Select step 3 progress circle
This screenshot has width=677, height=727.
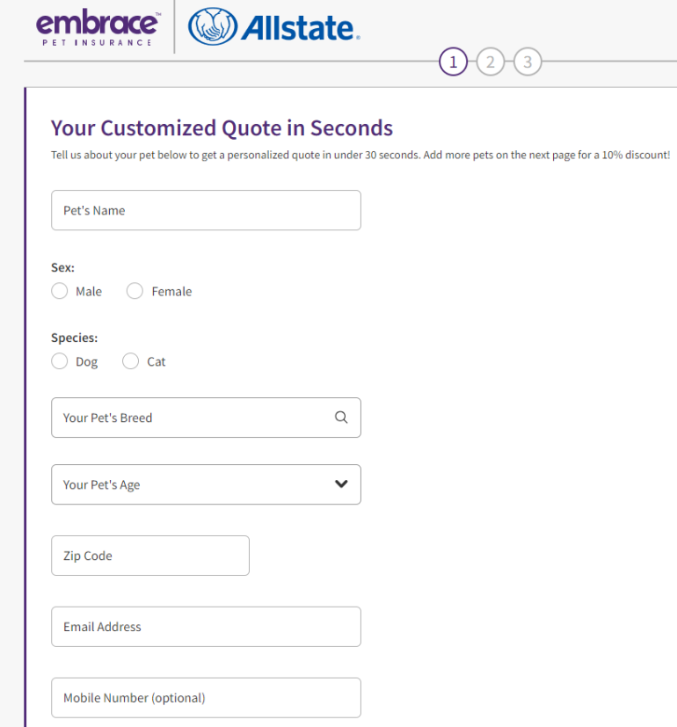tap(527, 62)
